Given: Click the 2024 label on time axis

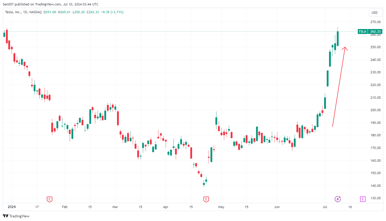Looking at the screenshot, I should [12, 207].
